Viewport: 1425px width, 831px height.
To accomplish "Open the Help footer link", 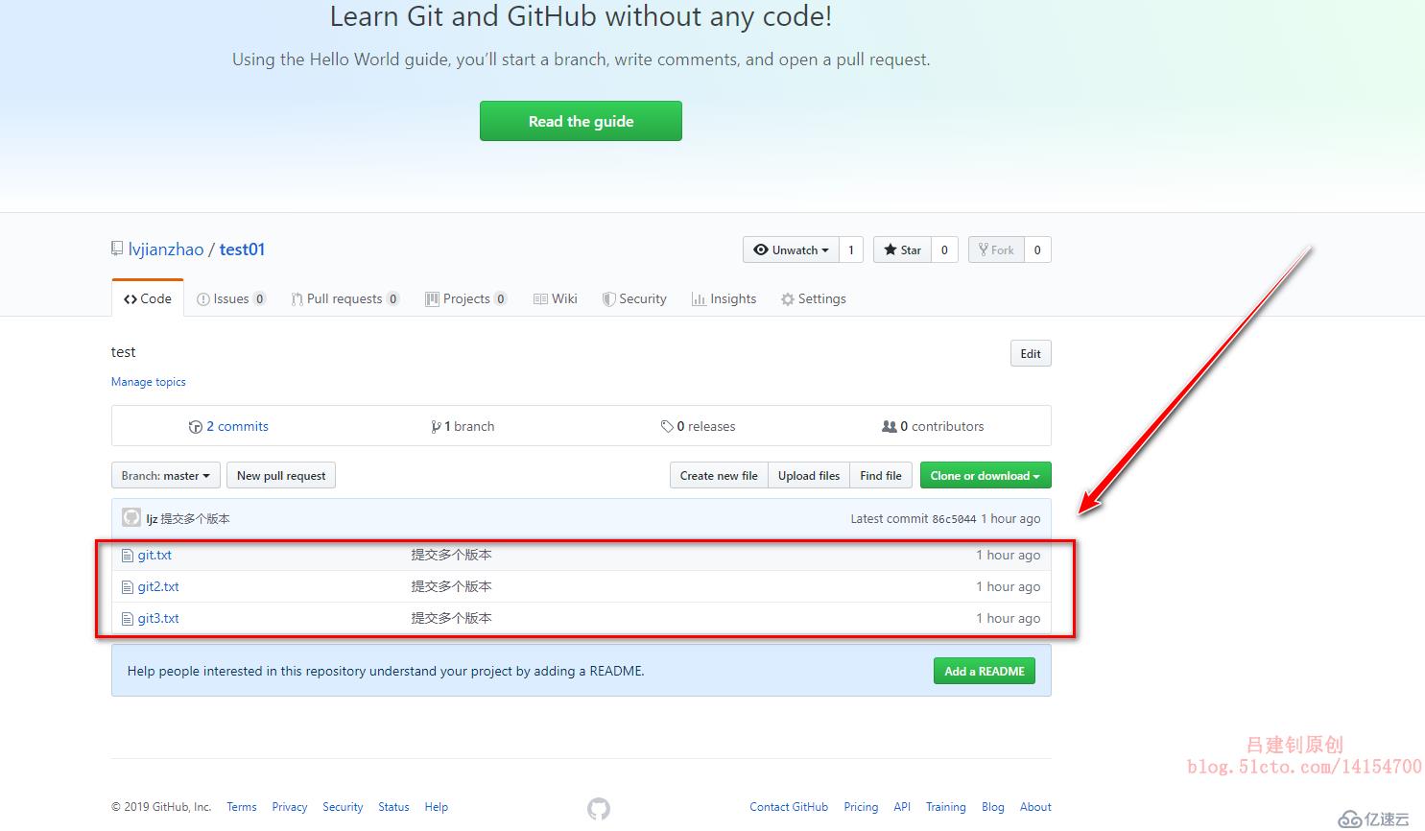I will click(437, 807).
